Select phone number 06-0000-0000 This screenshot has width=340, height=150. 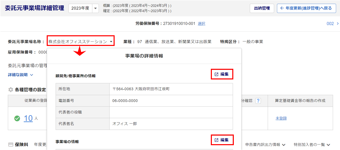125,101
